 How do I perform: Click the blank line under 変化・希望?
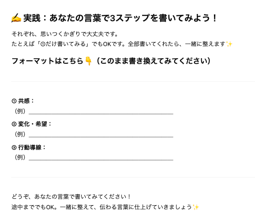pos(101,137)
